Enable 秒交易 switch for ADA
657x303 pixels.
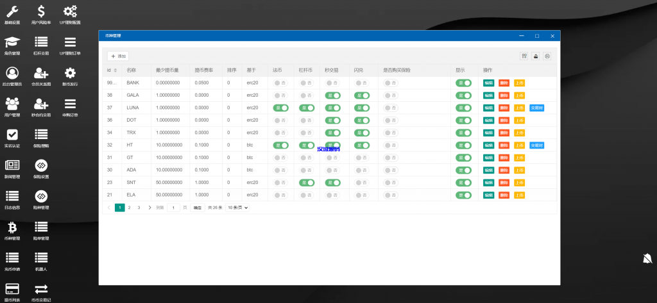[333, 170]
